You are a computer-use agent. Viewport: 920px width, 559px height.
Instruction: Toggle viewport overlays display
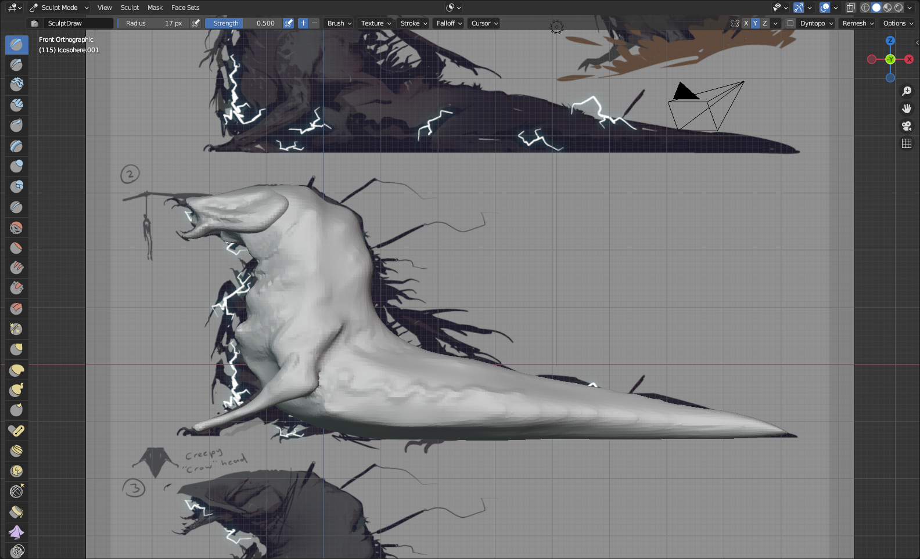825,8
